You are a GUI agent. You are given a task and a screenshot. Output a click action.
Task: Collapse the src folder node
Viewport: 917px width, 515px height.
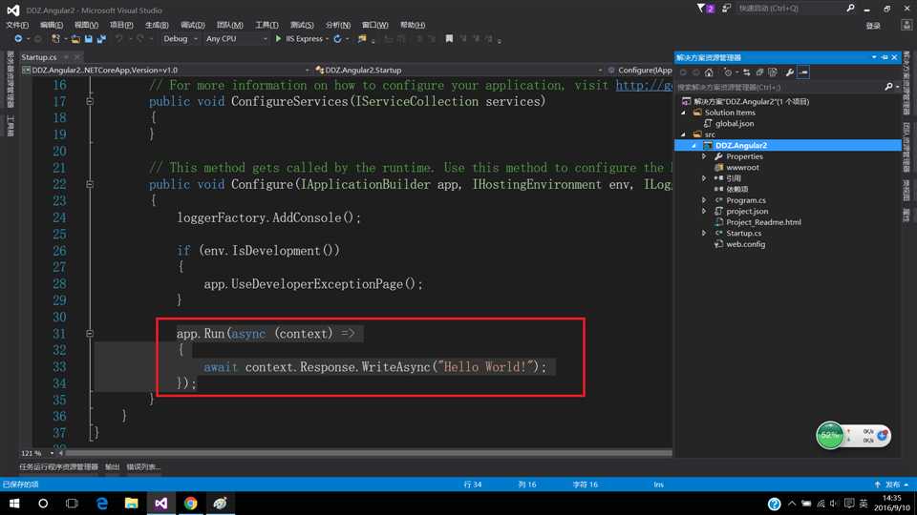(x=684, y=134)
